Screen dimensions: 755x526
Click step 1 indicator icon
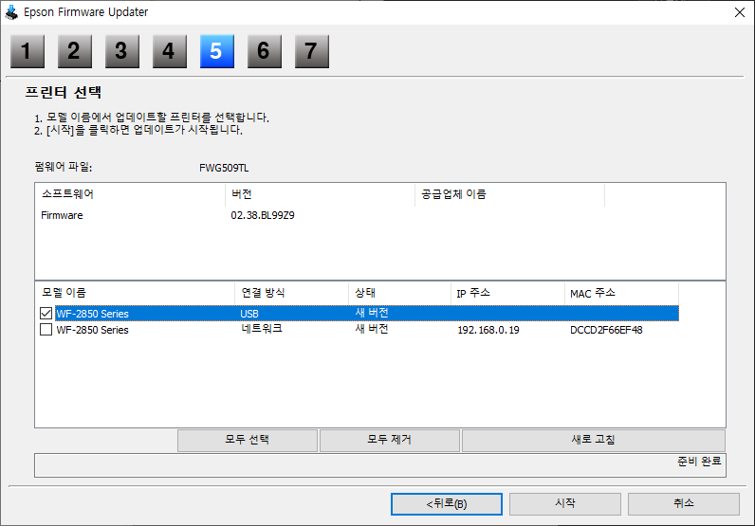(28, 51)
